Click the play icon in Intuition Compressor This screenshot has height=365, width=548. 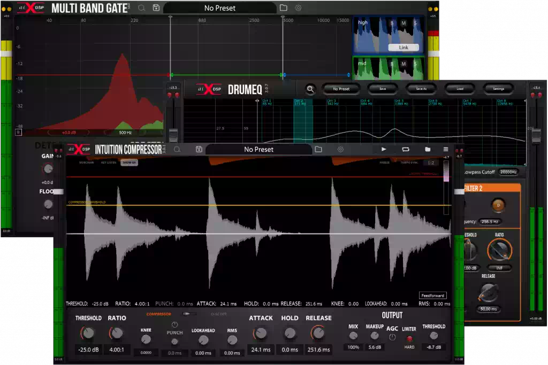click(x=384, y=149)
